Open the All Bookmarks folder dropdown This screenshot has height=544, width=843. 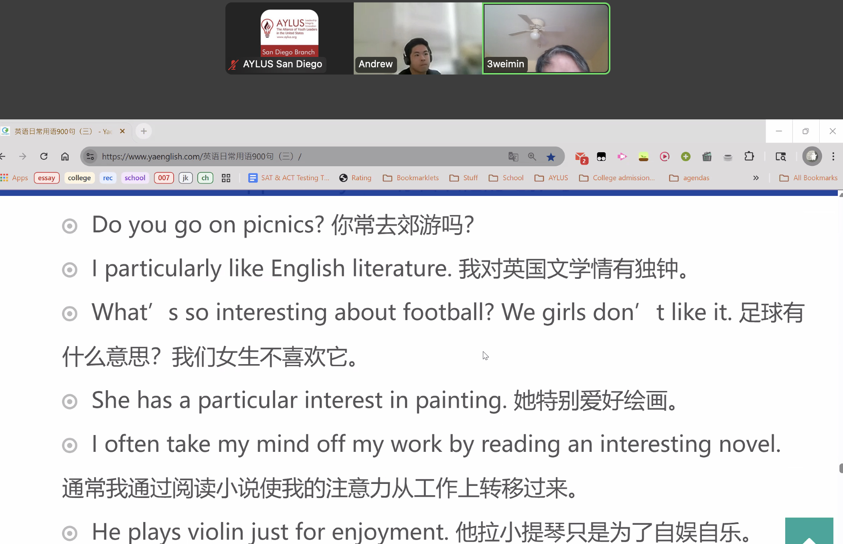coord(808,178)
